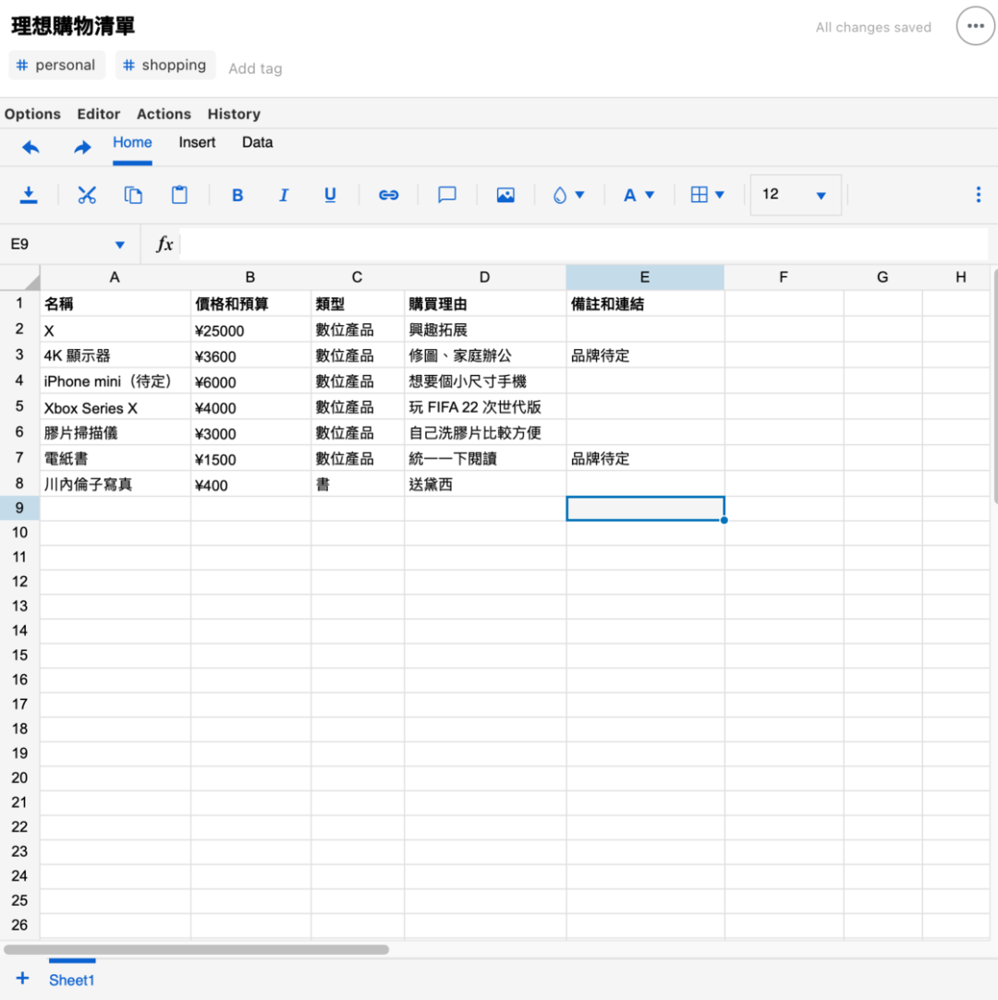
Task: Open the more options three-dot menu
Action: [x=978, y=195]
